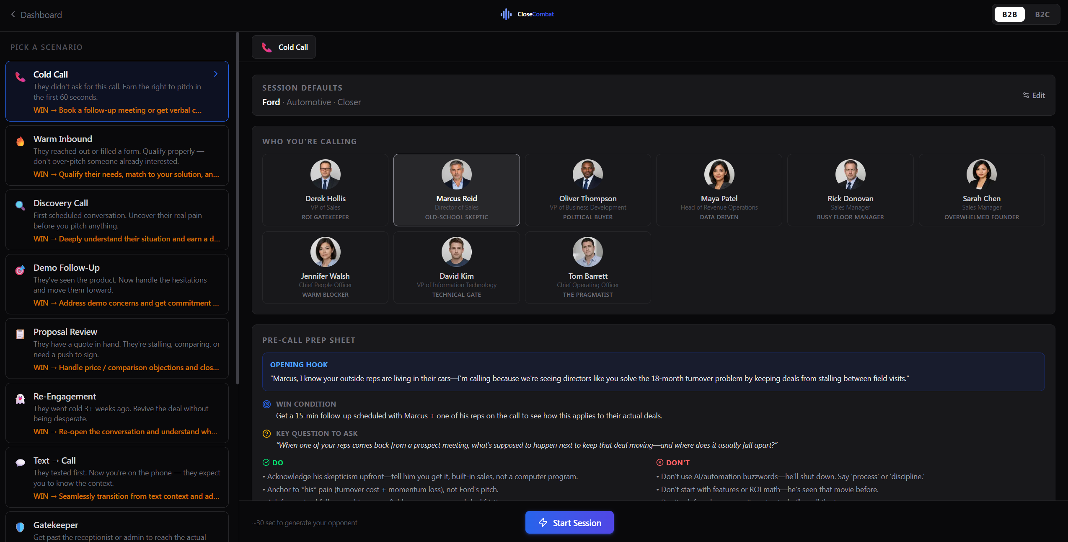The height and width of the screenshot is (542, 1068).
Task: Click the Head of Revenue Operations title
Action: click(x=719, y=207)
